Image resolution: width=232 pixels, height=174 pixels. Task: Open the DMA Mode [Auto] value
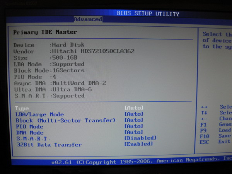click(134, 132)
